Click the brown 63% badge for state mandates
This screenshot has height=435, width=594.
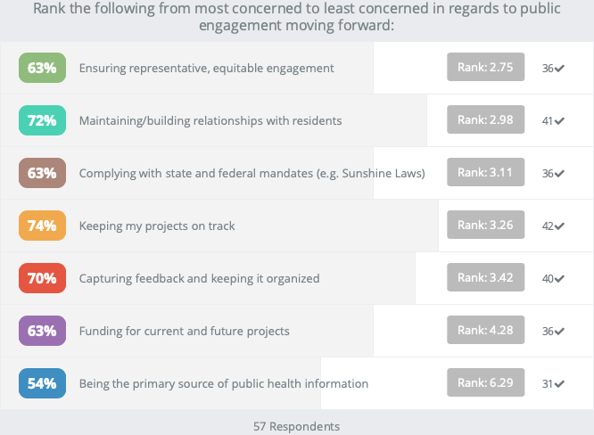[42, 173]
